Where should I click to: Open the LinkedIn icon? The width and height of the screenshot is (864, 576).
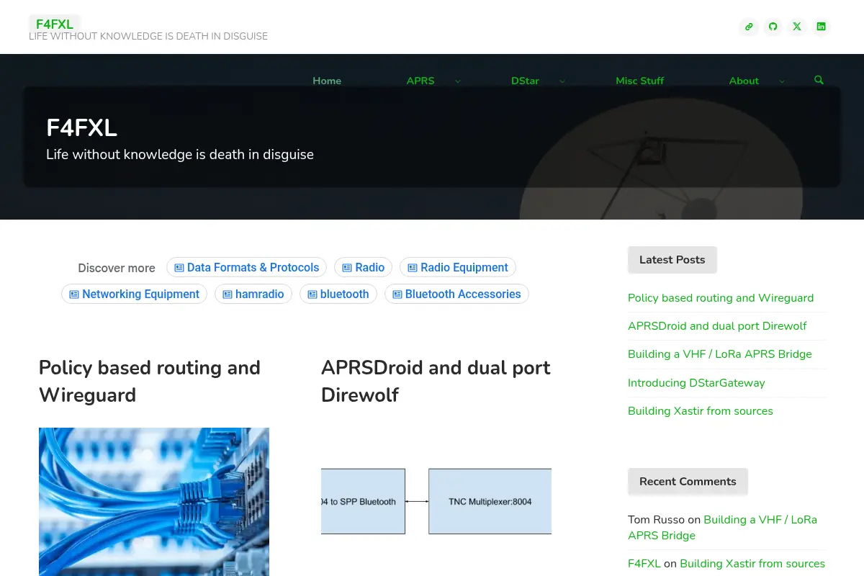tap(821, 27)
